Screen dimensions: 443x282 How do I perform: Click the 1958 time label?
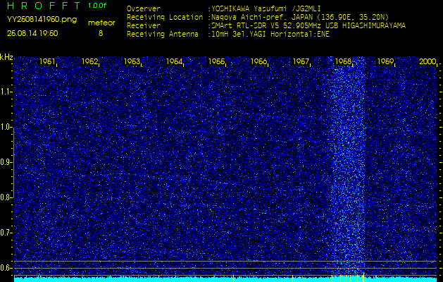pos(343,61)
